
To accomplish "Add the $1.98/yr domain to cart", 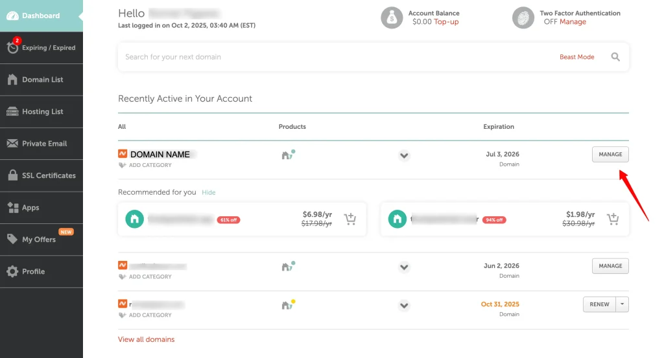I will pyautogui.click(x=612, y=219).
